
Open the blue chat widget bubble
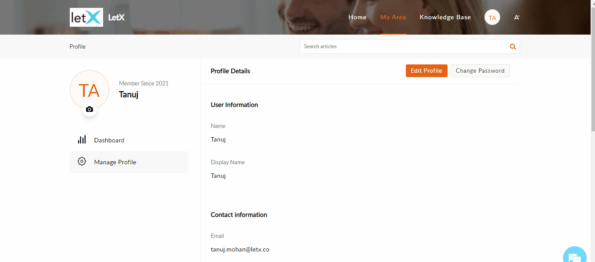pyautogui.click(x=574, y=255)
